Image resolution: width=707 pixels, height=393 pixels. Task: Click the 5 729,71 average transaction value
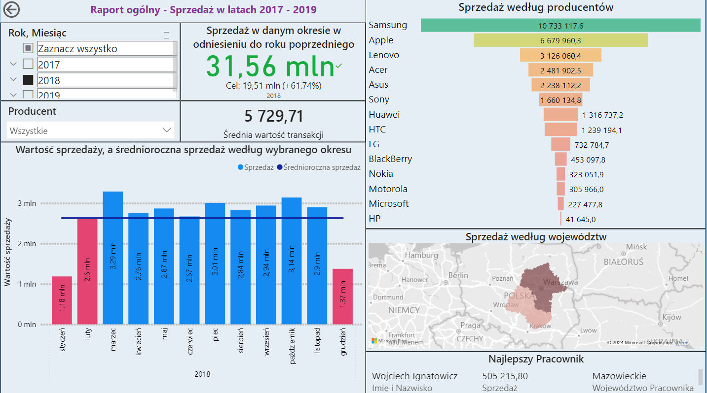pos(274,116)
